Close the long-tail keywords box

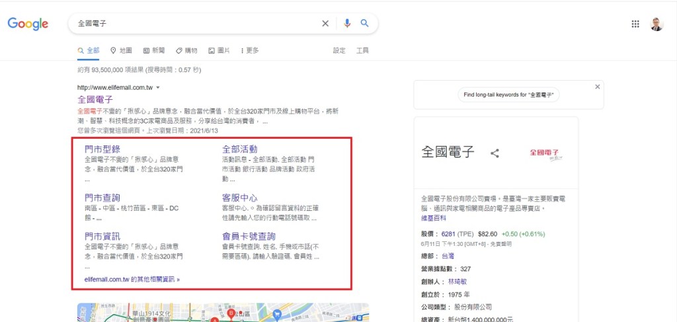tap(597, 87)
